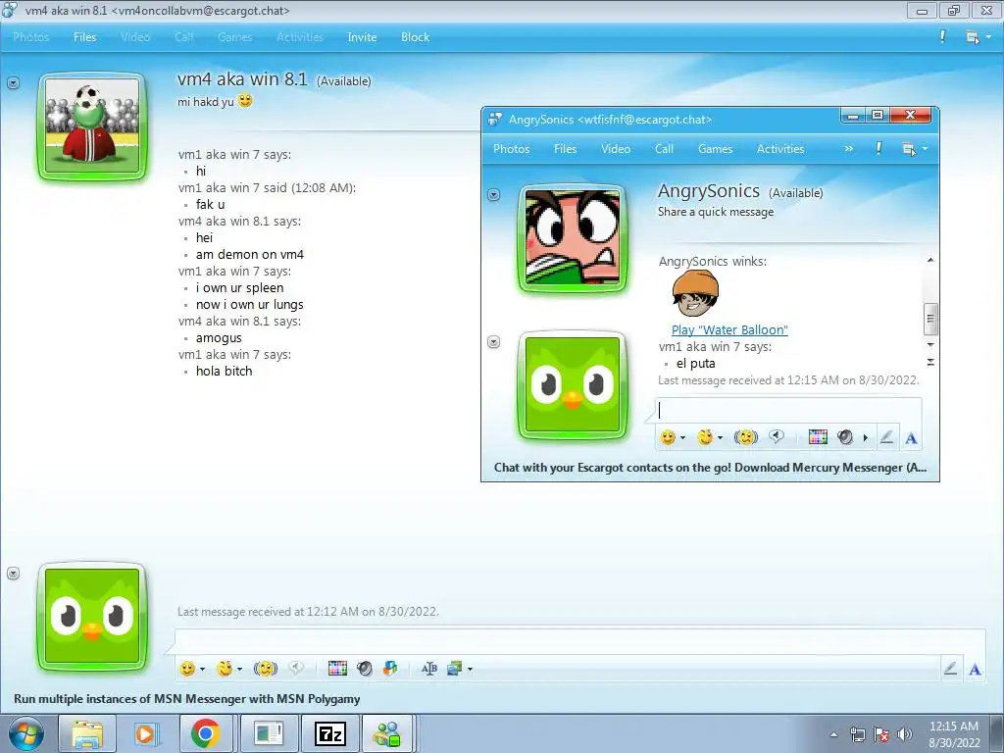Click the speaker sounds icon in vm4 window

click(x=365, y=669)
